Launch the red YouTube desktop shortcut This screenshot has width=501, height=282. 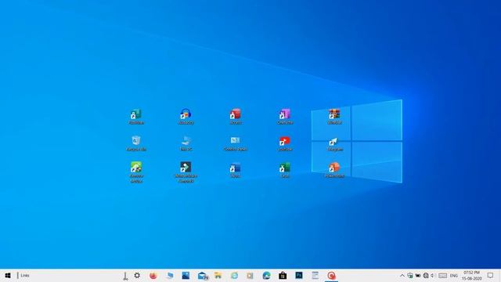pos(285,143)
